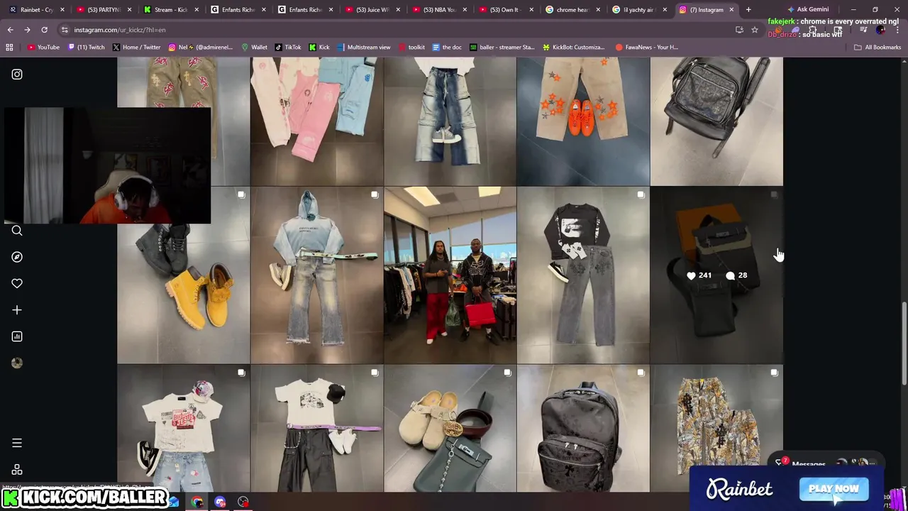The image size is (908, 511).
Task: Open the leather backpack on chair post
Action: click(x=716, y=122)
